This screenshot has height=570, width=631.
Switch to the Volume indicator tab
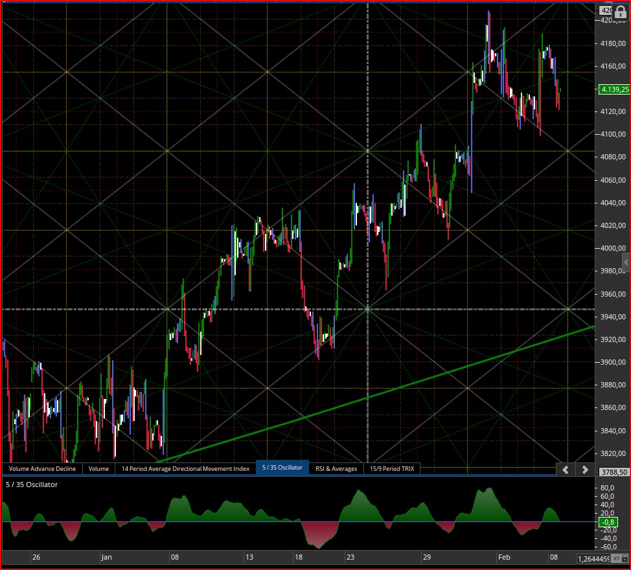click(98, 469)
